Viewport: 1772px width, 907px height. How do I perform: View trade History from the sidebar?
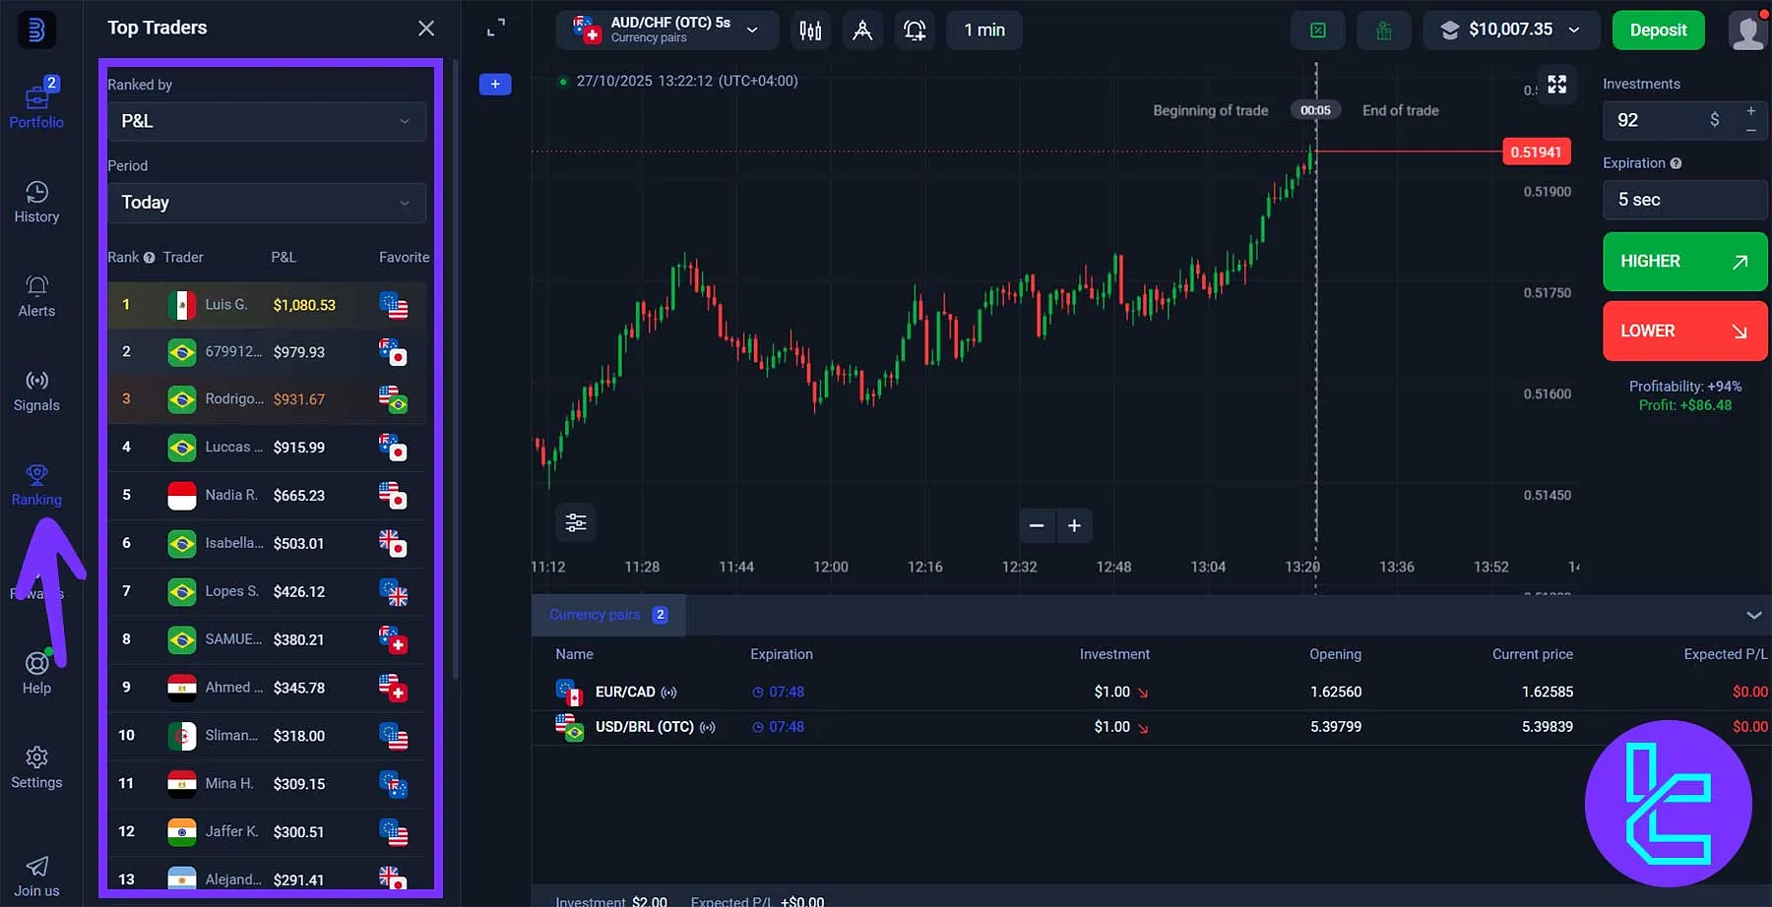(x=36, y=202)
